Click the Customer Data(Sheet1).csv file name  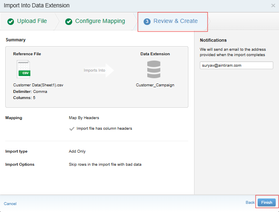click(x=38, y=85)
